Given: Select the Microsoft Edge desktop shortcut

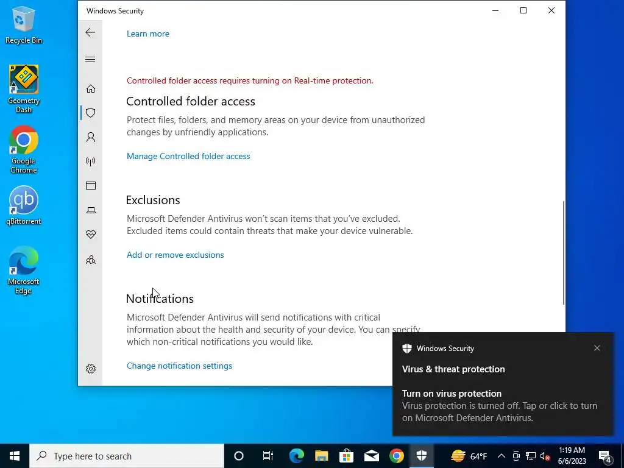Looking at the screenshot, I should 24,270.
